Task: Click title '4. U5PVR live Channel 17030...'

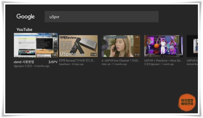Action: tap(121, 61)
